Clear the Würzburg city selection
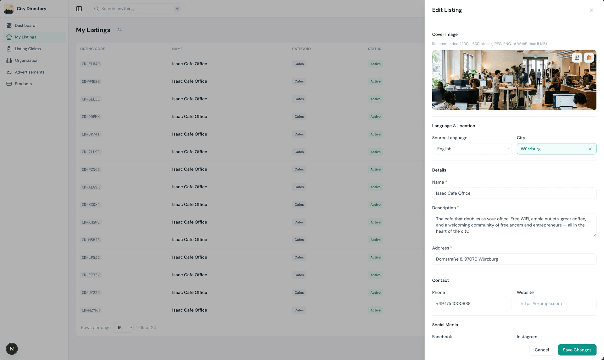Viewport: 604px width, 360px height. (x=590, y=149)
